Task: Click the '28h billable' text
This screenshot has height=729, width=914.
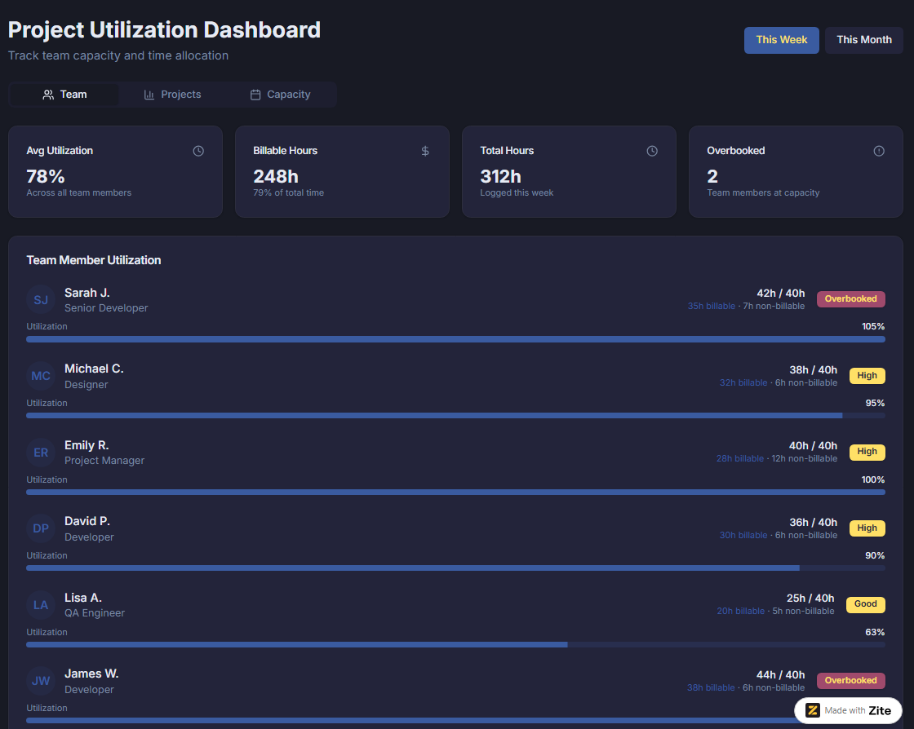Action: (x=739, y=459)
